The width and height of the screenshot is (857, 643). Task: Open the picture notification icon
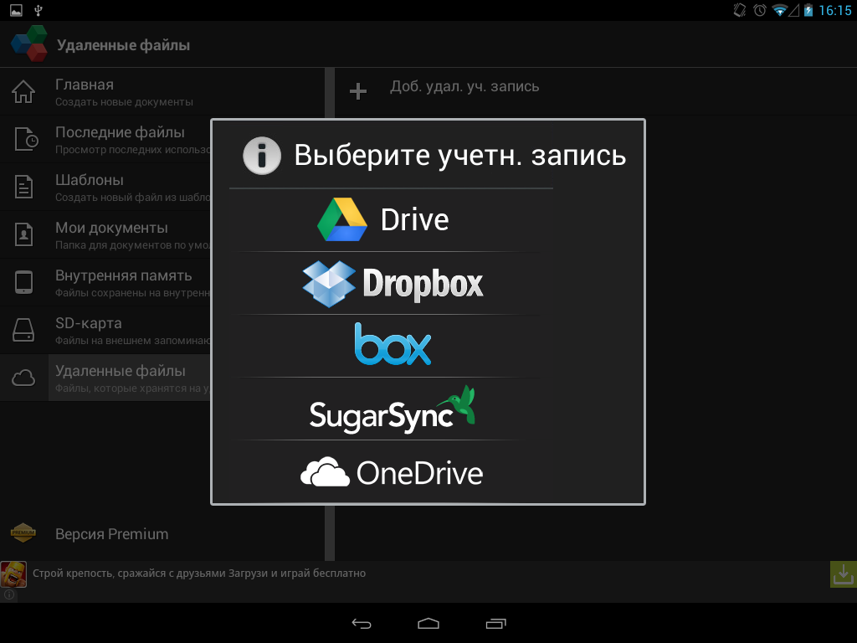[x=17, y=10]
